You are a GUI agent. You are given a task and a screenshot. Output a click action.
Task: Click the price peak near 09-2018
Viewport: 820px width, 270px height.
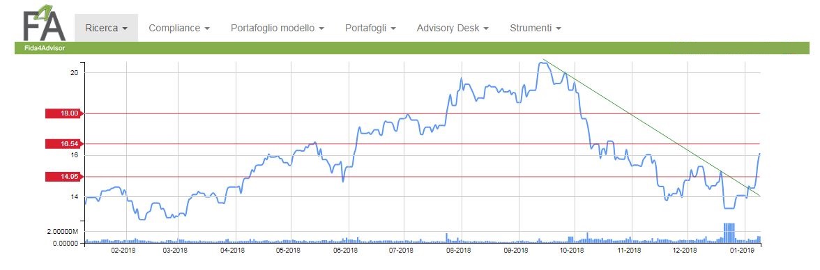pos(544,64)
